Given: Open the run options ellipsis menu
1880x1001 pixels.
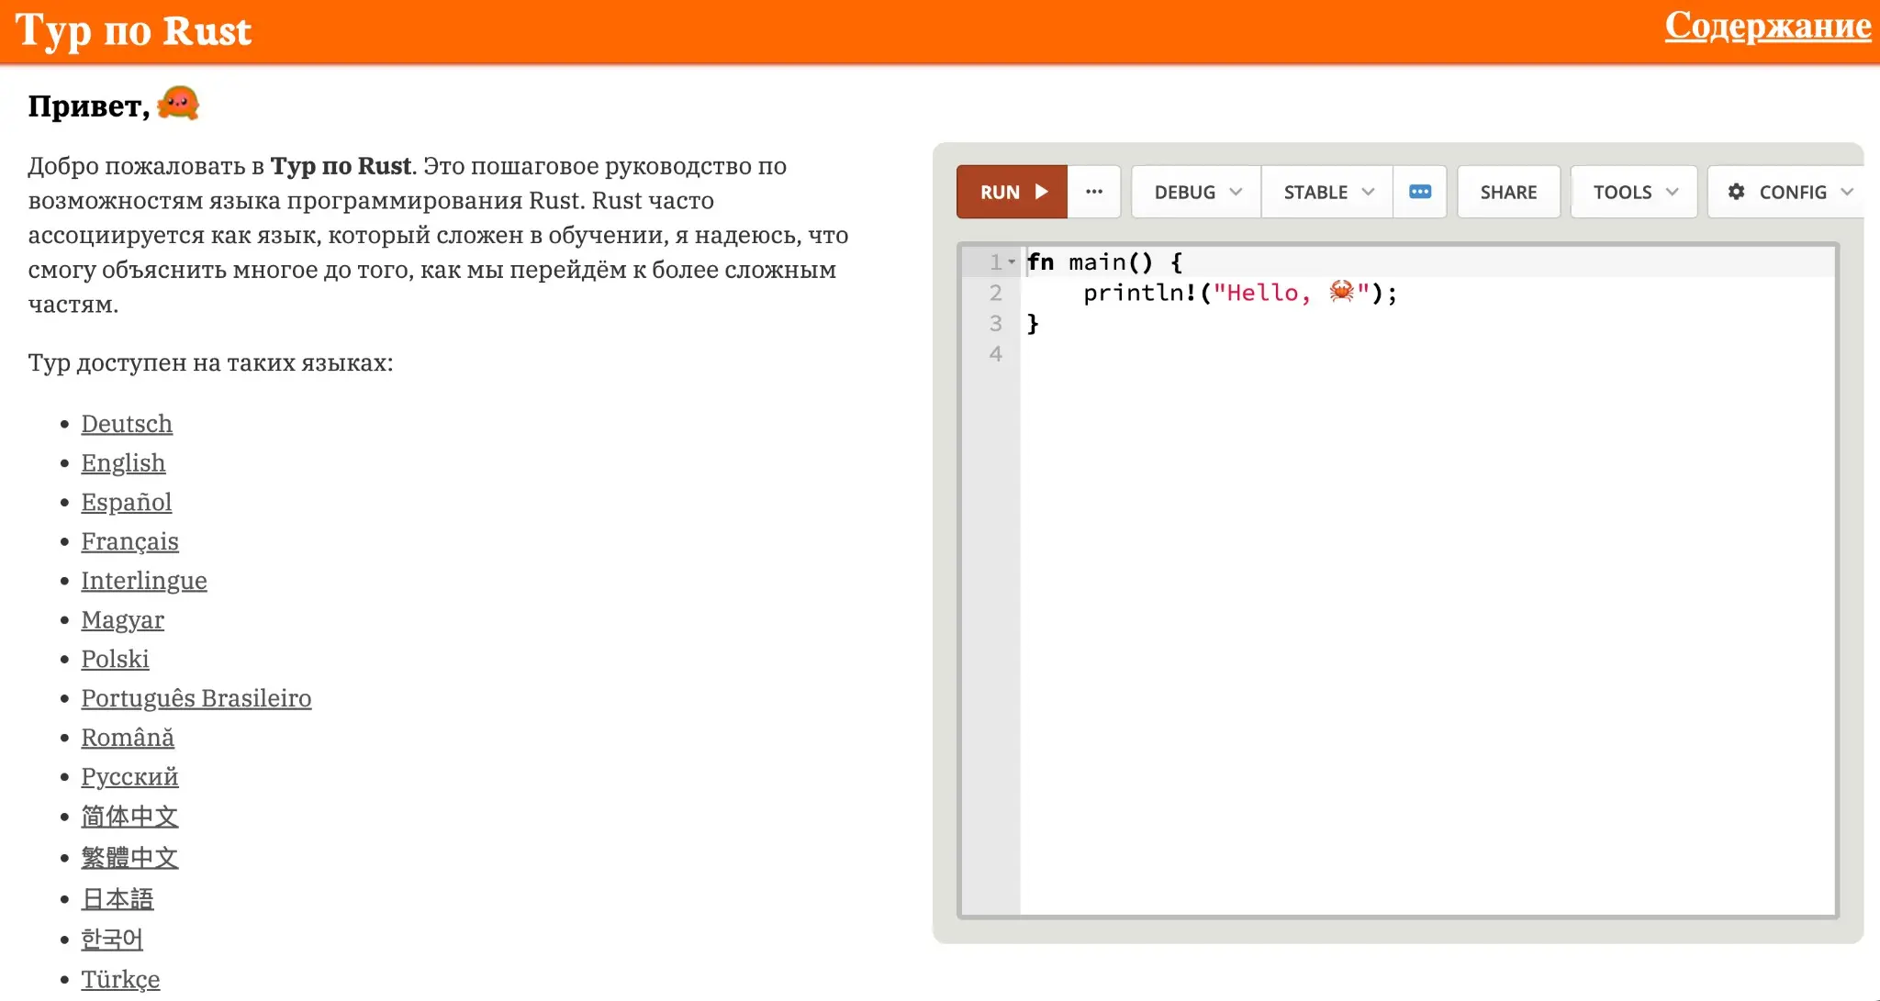Looking at the screenshot, I should [1094, 192].
